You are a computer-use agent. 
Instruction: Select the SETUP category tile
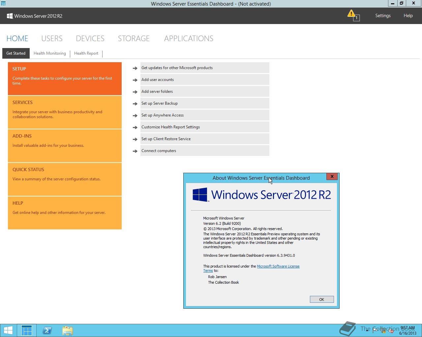65,79
